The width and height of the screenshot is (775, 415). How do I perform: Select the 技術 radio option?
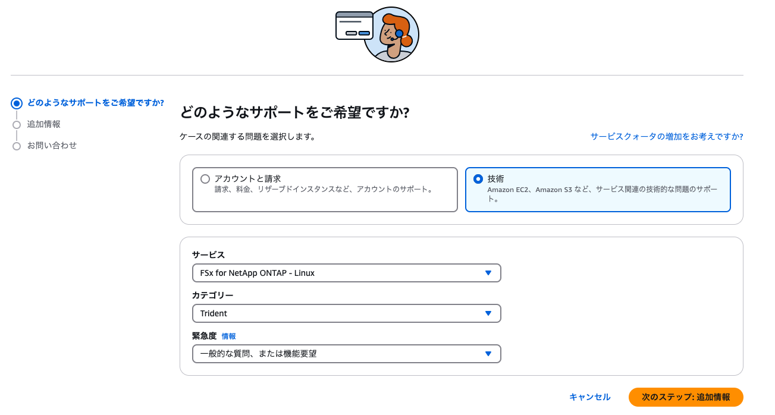(478, 179)
